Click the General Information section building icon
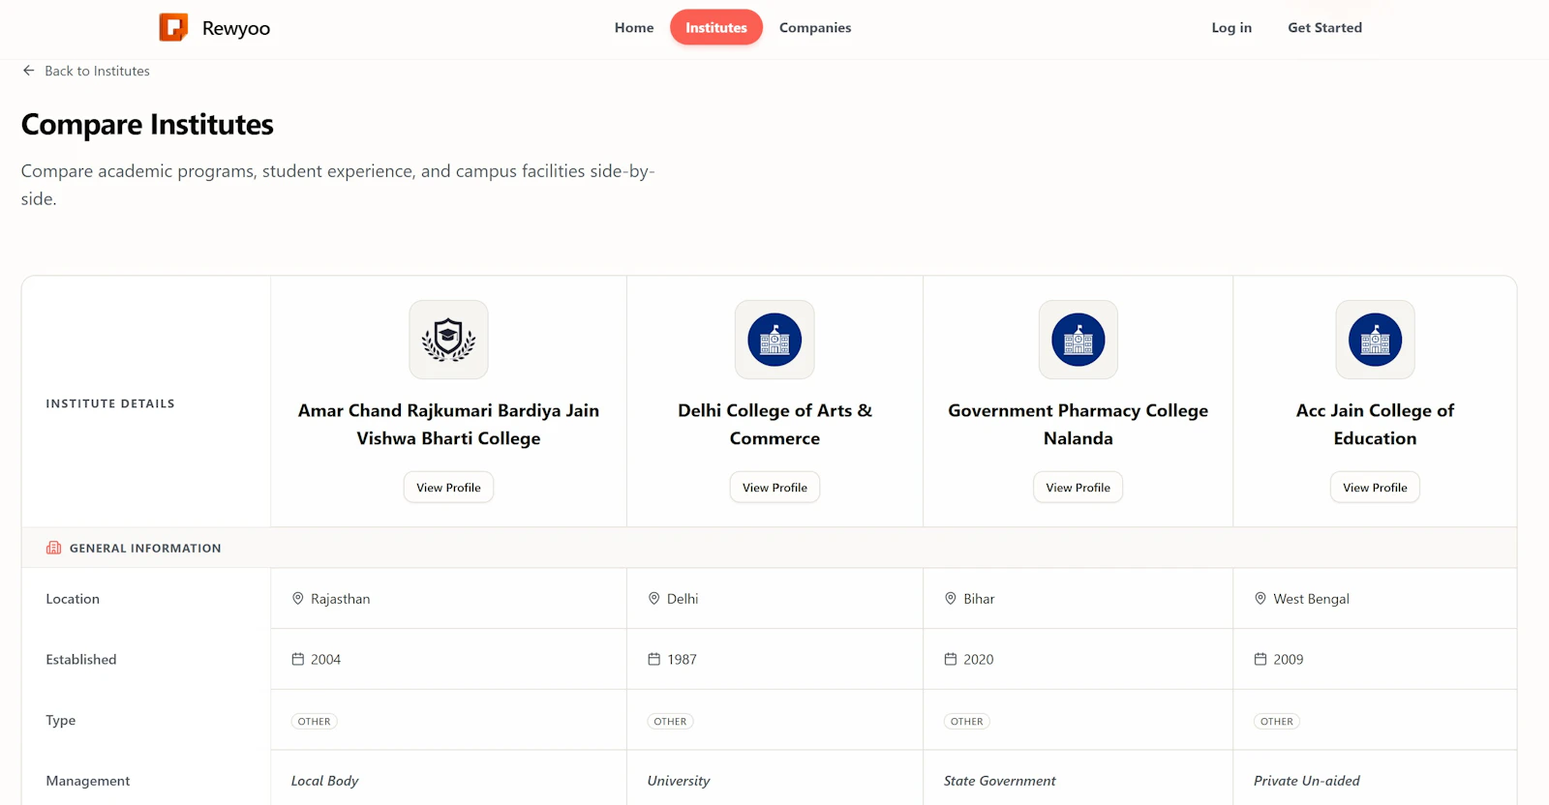This screenshot has width=1549, height=805. click(x=53, y=548)
